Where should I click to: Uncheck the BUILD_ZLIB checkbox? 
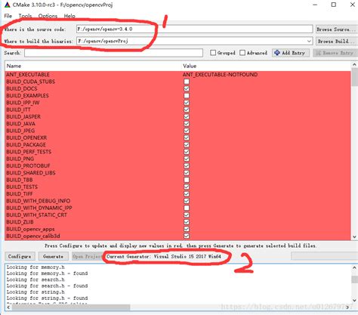[x=187, y=222]
